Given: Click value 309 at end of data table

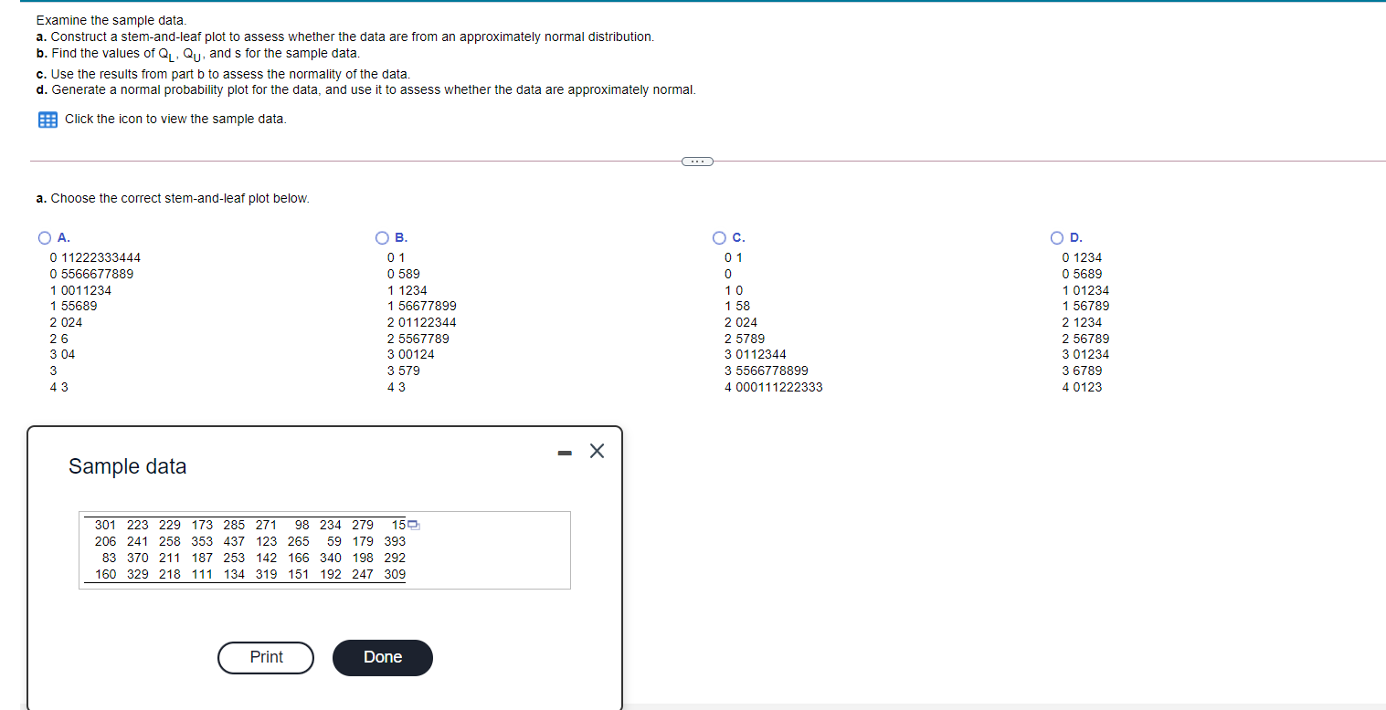Looking at the screenshot, I should pos(397,574).
